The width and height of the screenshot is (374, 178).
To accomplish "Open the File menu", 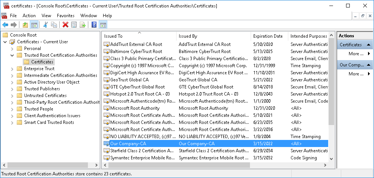I will [13, 16].
